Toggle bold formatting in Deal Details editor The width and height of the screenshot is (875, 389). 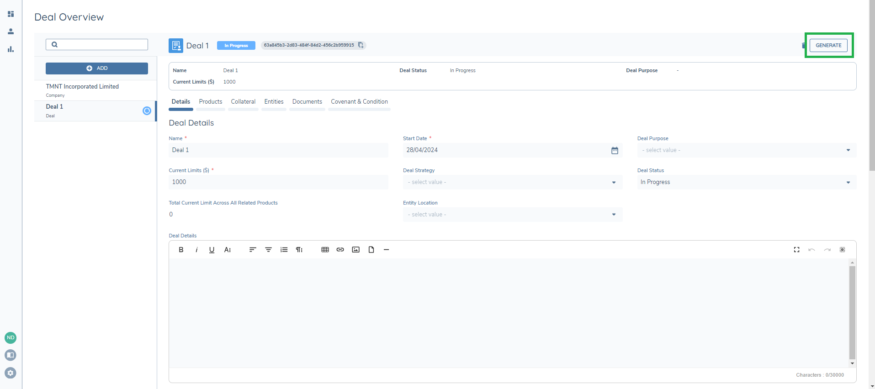181,250
